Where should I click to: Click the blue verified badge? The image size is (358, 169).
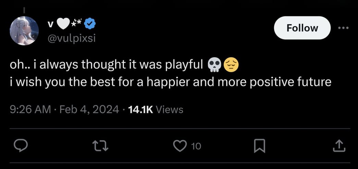coord(90,24)
